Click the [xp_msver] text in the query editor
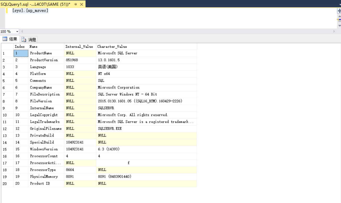Image resolution: width=341 pixels, height=203 pixels. (38, 10)
